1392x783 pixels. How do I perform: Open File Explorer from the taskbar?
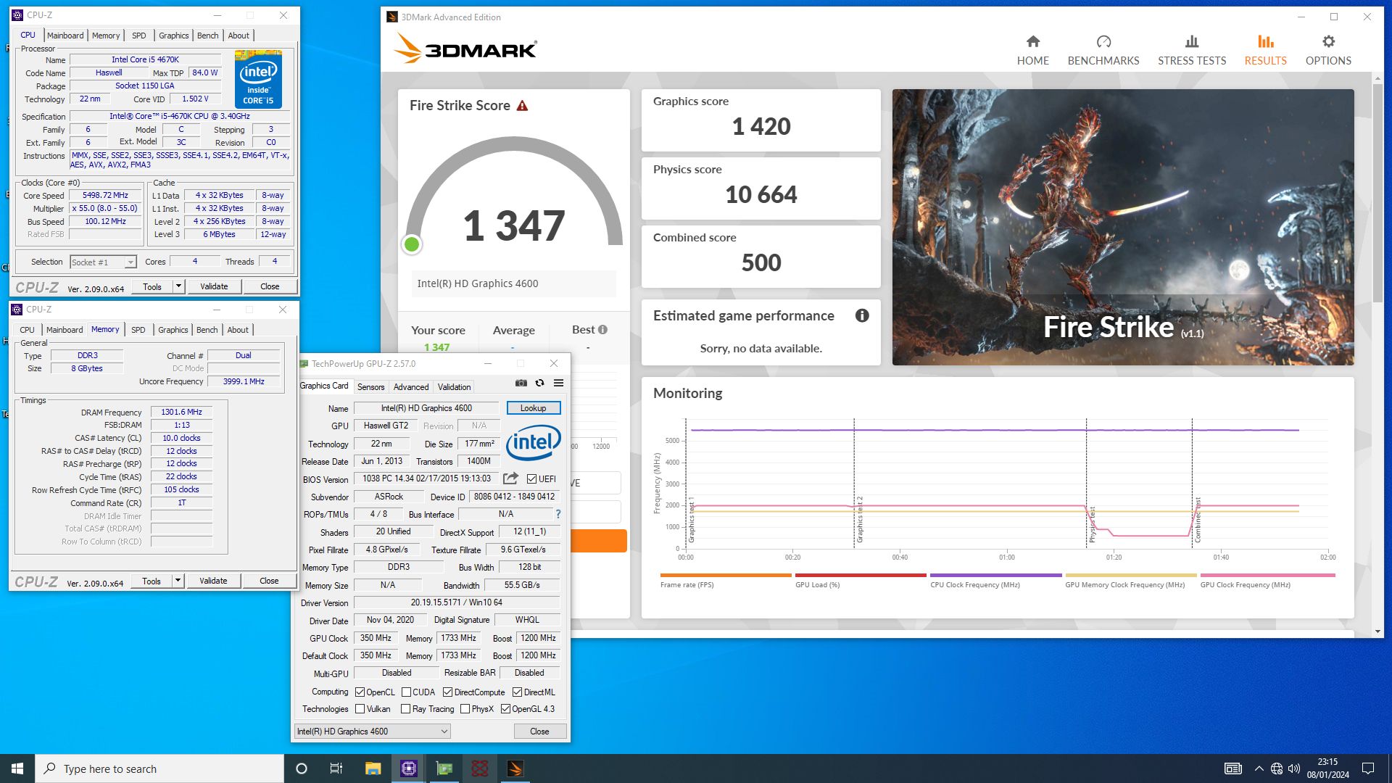pos(373,768)
